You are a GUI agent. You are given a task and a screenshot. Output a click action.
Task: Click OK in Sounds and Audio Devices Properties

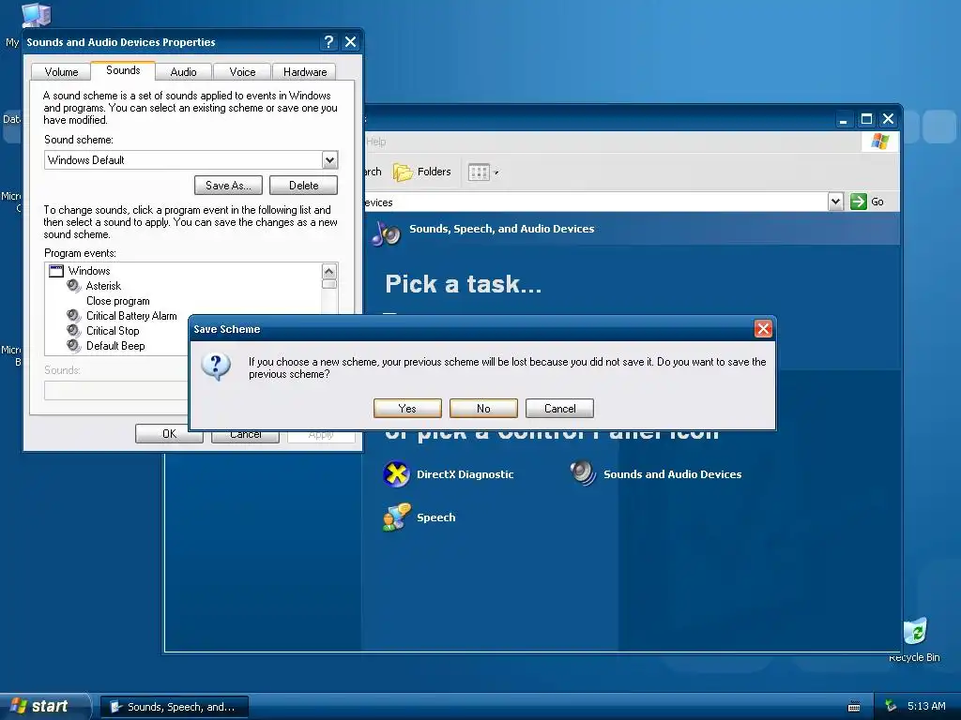tap(169, 433)
